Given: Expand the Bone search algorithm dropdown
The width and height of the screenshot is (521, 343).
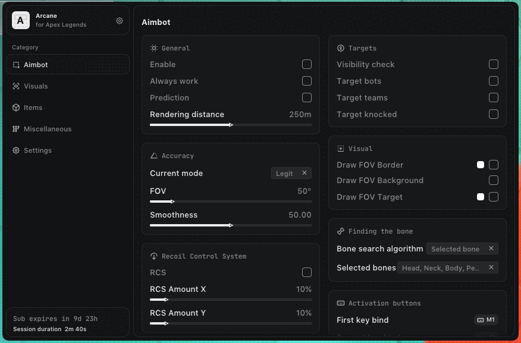Looking at the screenshot, I should [456, 249].
